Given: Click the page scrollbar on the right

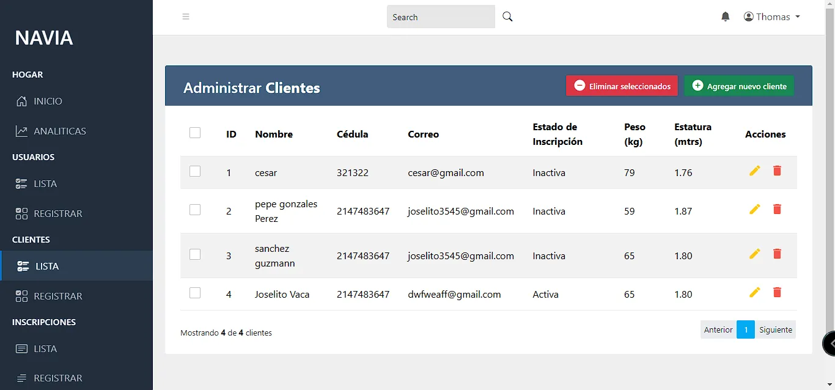Looking at the screenshot, I should pyautogui.click(x=829, y=183).
